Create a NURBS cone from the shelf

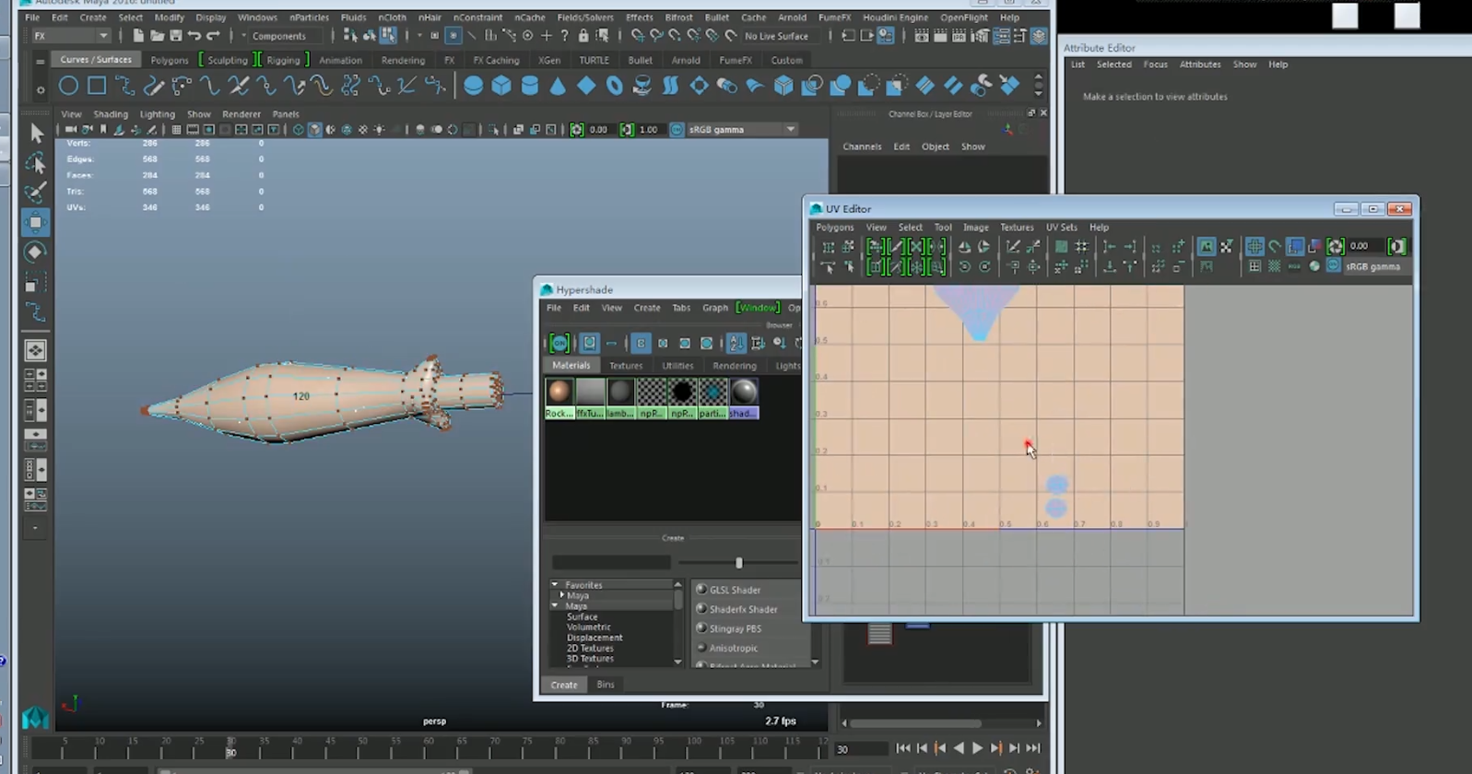click(558, 86)
